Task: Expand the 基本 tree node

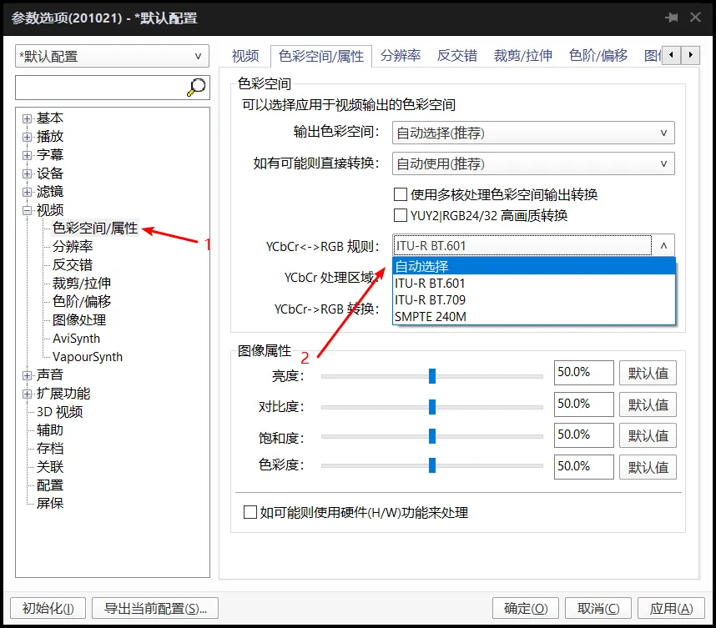Action: click(x=28, y=118)
